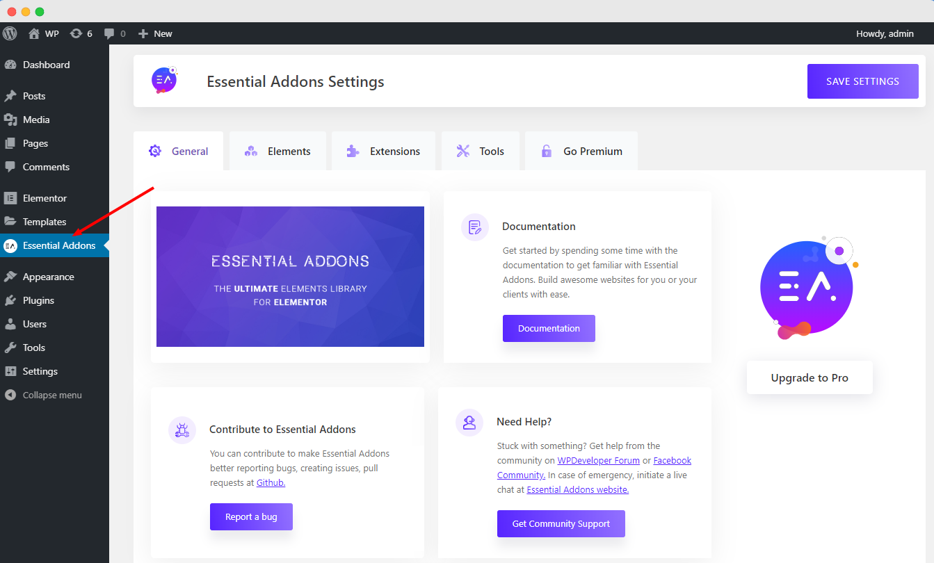Click Get Community Support button

pyautogui.click(x=561, y=523)
